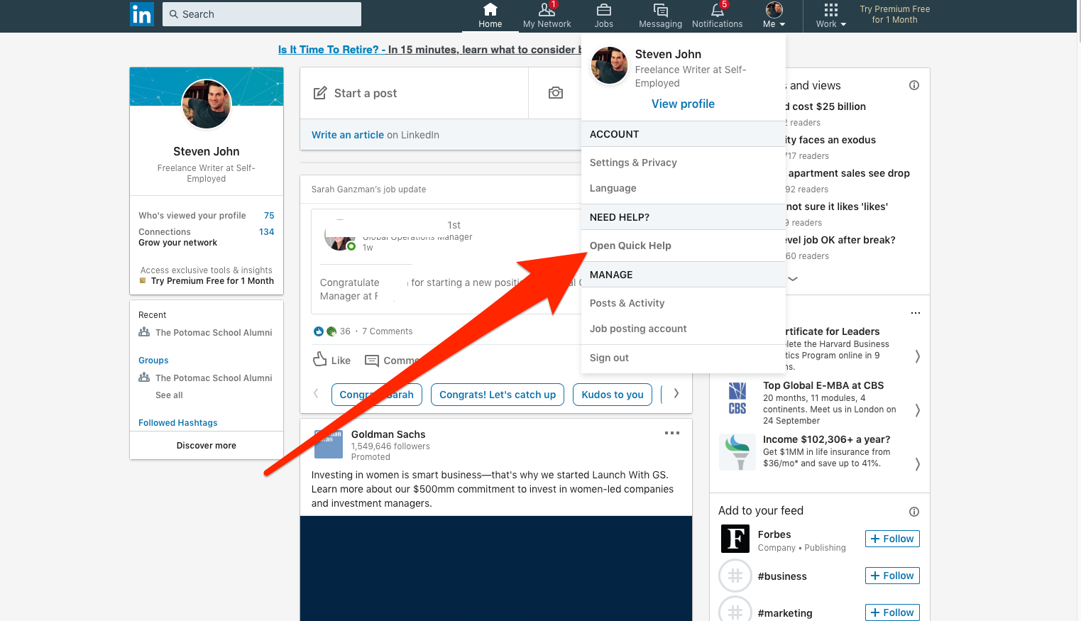
Task: Like Sarah Ganzman's post using the thumbs-up icon
Action: pyautogui.click(x=321, y=360)
